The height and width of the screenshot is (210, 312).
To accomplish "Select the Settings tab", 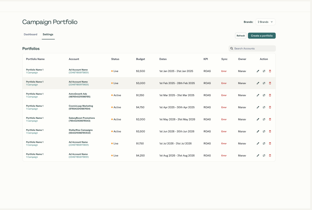I will pyautogui.click(x=48, y=34).
